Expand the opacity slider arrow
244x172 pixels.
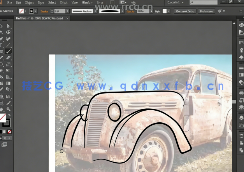coord(151,11)
